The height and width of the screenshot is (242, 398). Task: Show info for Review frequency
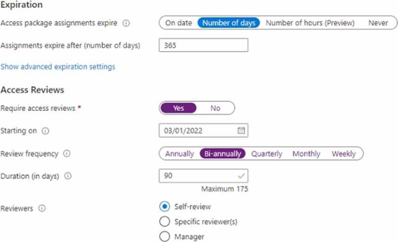pos(67,153)
